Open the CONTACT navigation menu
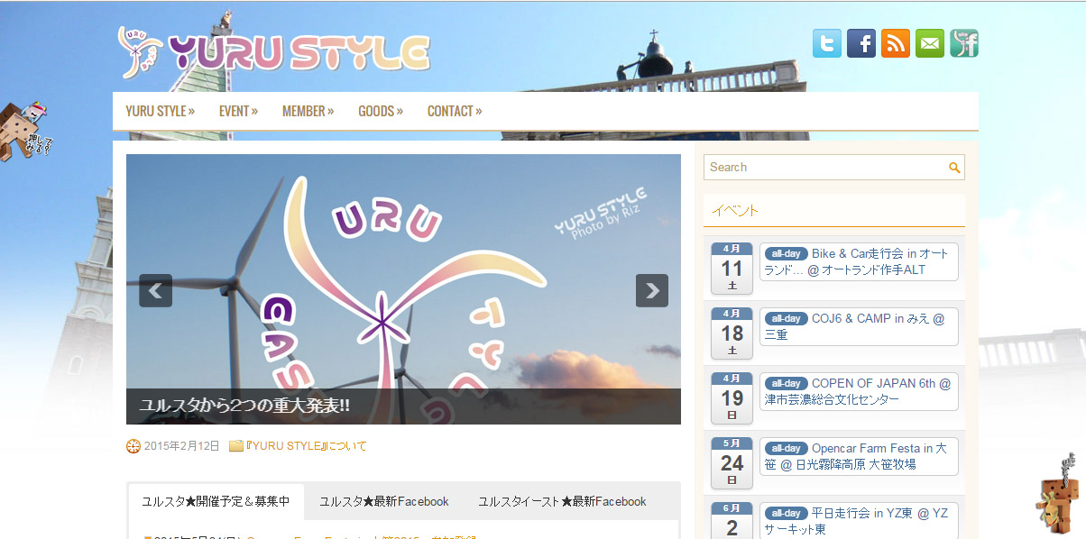Viewport: 1086px width, 539px height. tap(454, 111)
